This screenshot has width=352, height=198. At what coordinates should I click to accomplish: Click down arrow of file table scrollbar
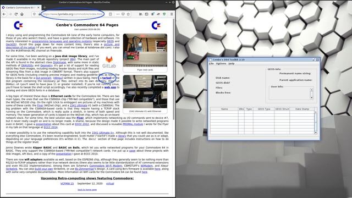(316, 133)
